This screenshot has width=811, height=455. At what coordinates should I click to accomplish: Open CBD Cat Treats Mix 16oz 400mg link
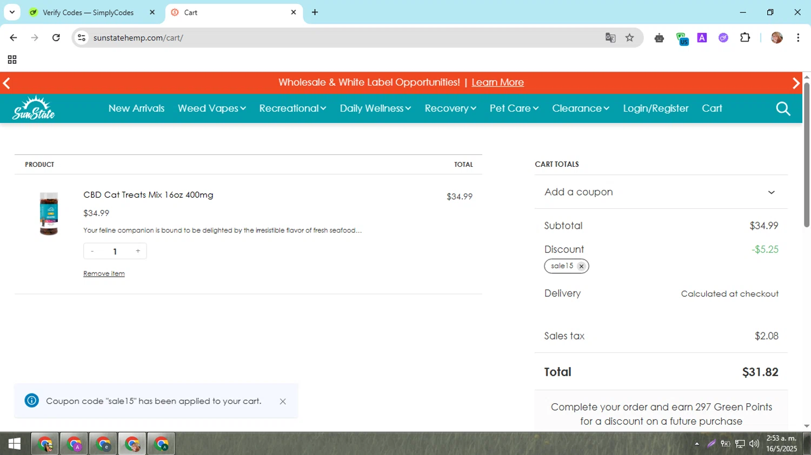[148, 195]
